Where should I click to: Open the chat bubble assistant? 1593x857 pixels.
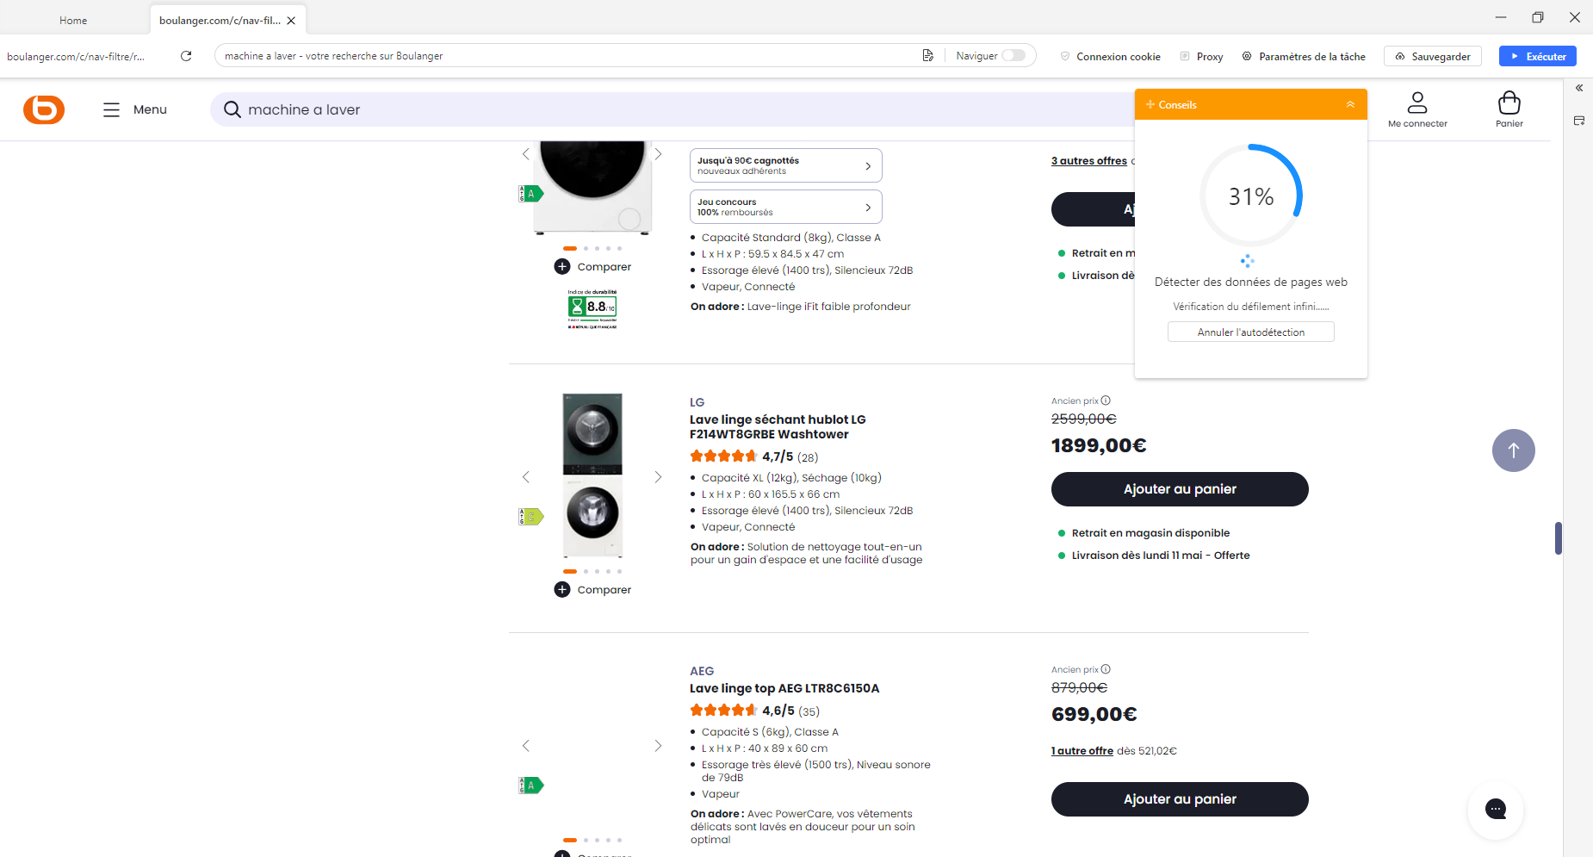[x=1496, y=809]
